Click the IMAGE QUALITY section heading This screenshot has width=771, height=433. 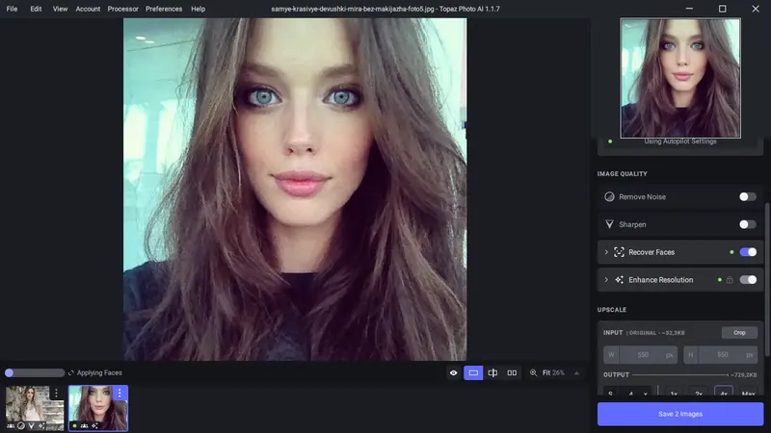tap(622, 174)
